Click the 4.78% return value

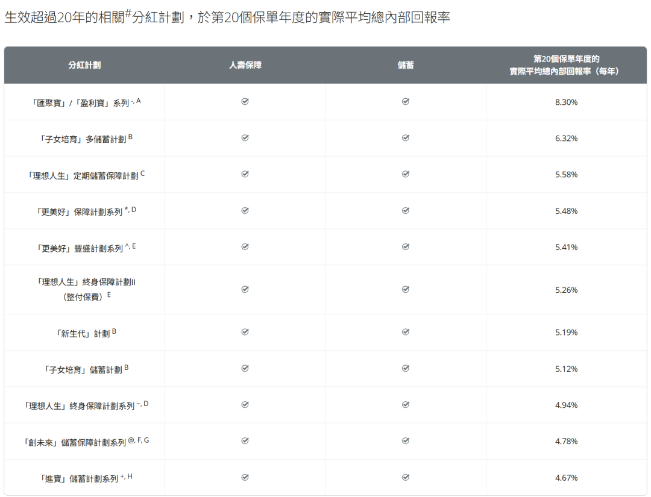click(566, 442)
